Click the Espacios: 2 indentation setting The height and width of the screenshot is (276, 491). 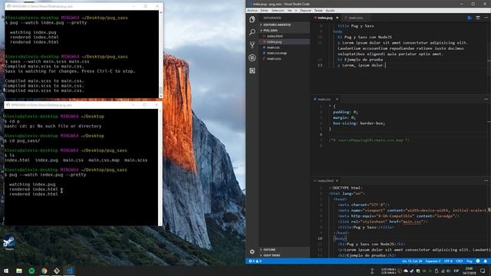pyautogui.click(x=433, y=261)
